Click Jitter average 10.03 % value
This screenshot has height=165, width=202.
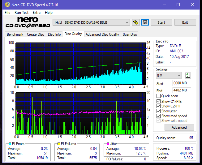[140, 149]
